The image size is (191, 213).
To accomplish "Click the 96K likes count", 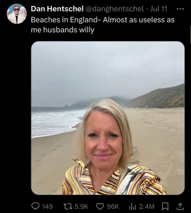I will (x=113, y=206).
